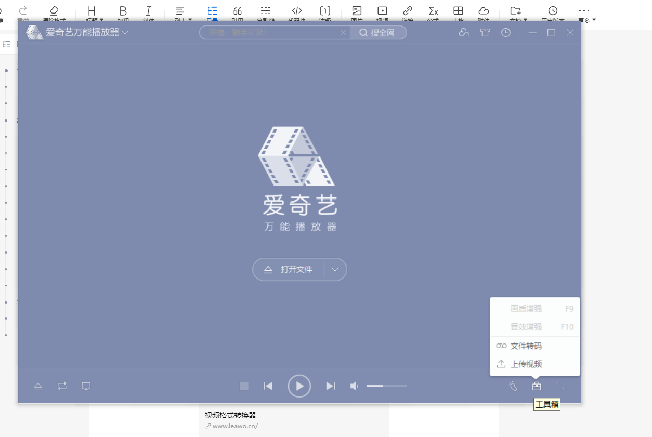
Task: Click the eject/open file icon at bottom left
Action: pyautogui.click(x=38, y=386)
